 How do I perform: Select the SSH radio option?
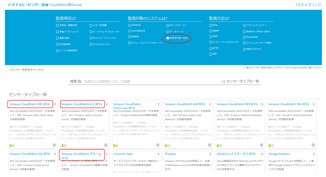pyautogui.click(x=210, y=54)
